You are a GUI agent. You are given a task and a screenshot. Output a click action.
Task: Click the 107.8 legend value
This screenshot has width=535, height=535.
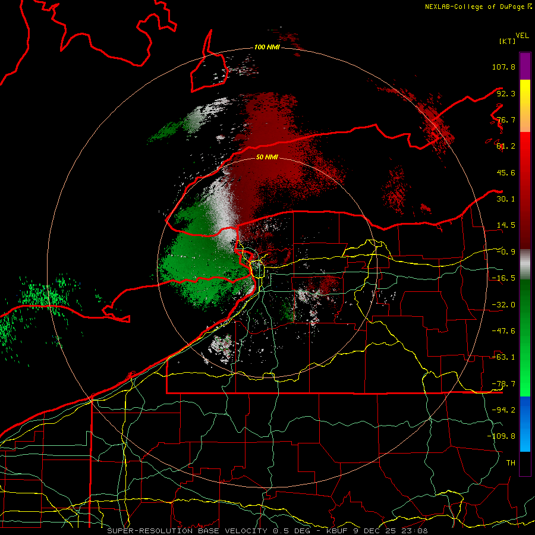point(503,67)
